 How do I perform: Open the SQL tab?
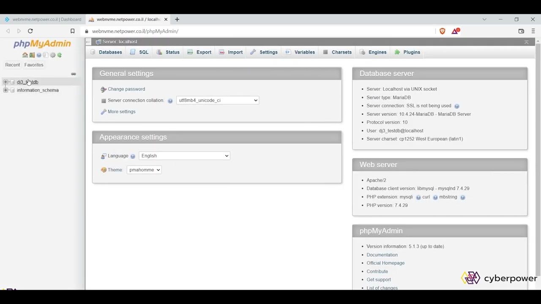[x=139, y=52]
